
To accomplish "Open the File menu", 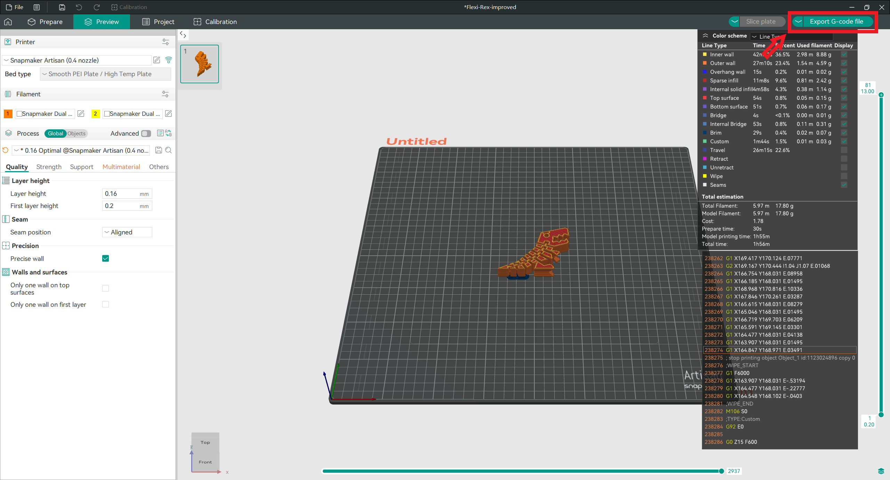I will [x=15, y=7].
